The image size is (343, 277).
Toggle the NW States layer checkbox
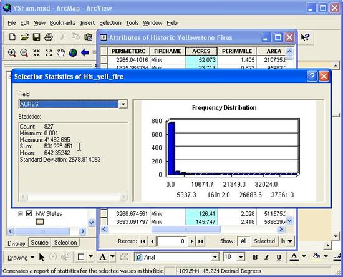[29, 213]
